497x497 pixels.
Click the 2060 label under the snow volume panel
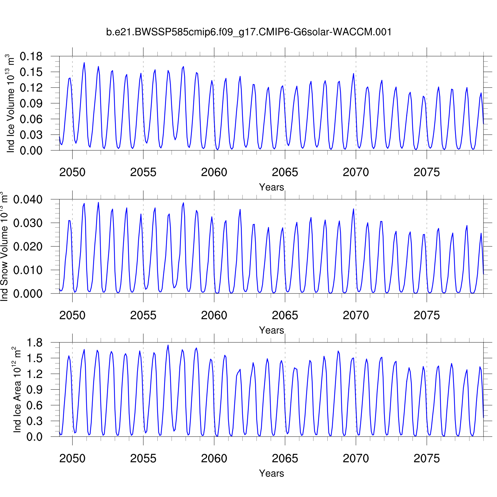click(x=214, y=315)
